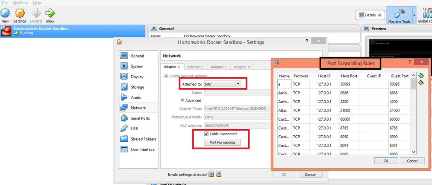Open the Machine menu
The width and height of the screenshot is (432, 185).
pyautogui.click(x=20, y=3)
